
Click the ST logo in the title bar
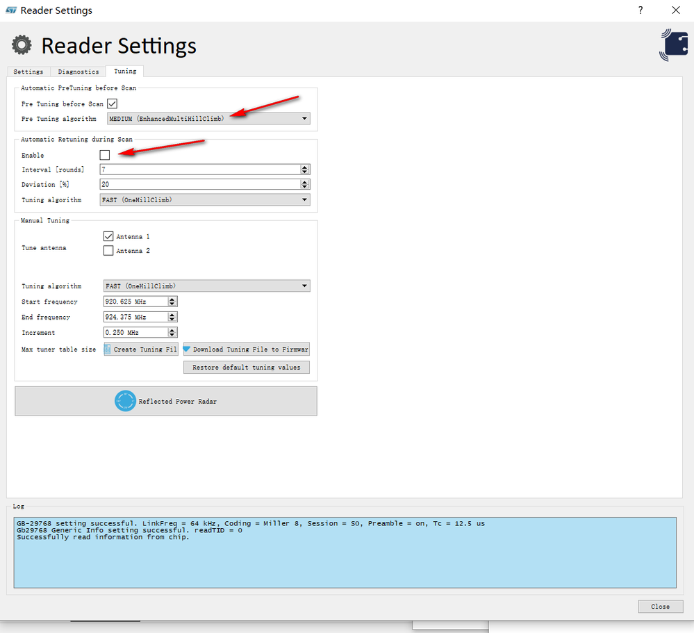pyautogui.click(x=11, y=10)
